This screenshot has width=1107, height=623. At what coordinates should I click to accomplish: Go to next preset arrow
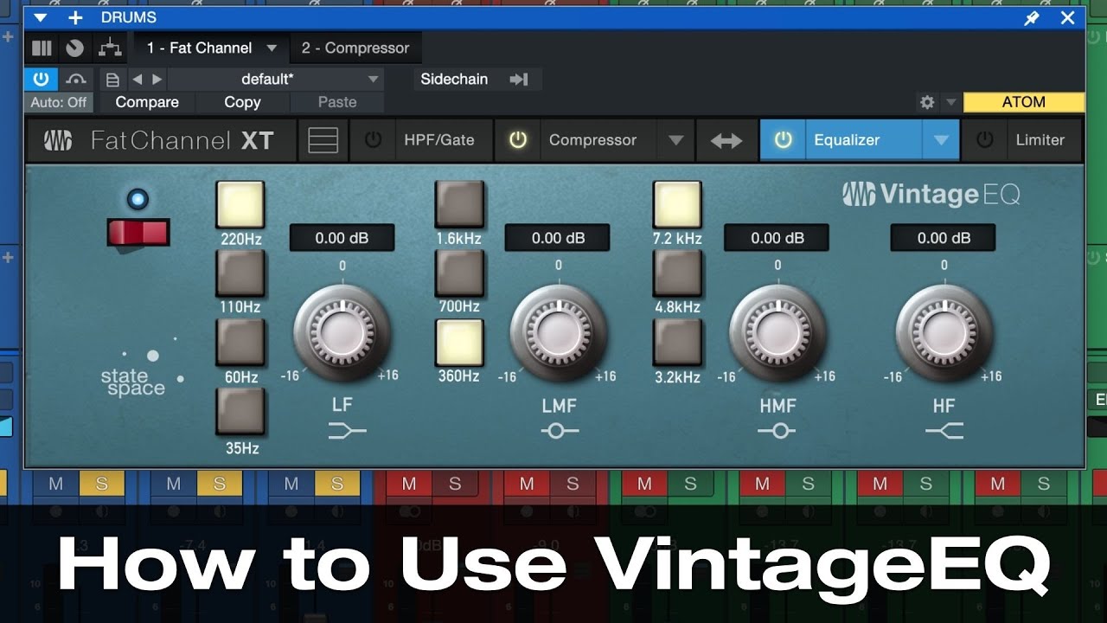click(x=157, y=80)
